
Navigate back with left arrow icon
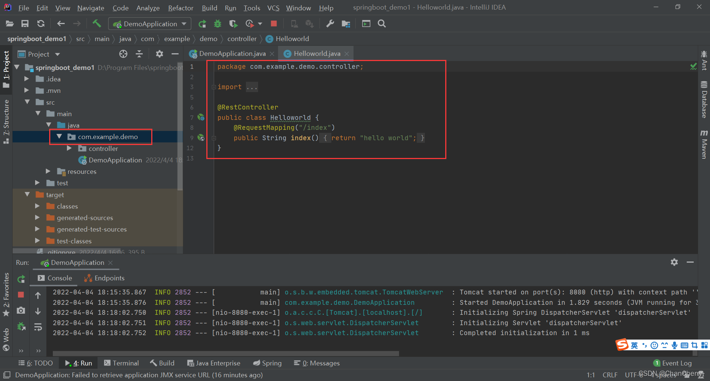[x=61, y=24]
